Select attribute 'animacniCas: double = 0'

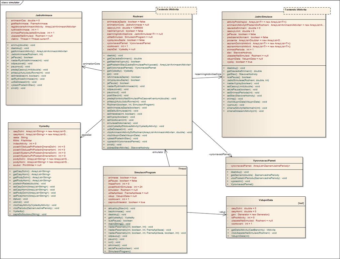pyautogui.click(x=25, y=21)
